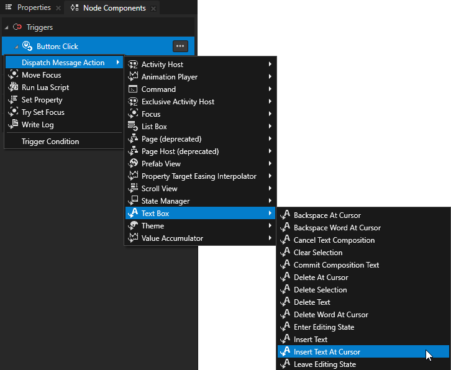Collapse the Button: Click trigger item
Screen dimensions: 451x370
click(x=17, y=47)
